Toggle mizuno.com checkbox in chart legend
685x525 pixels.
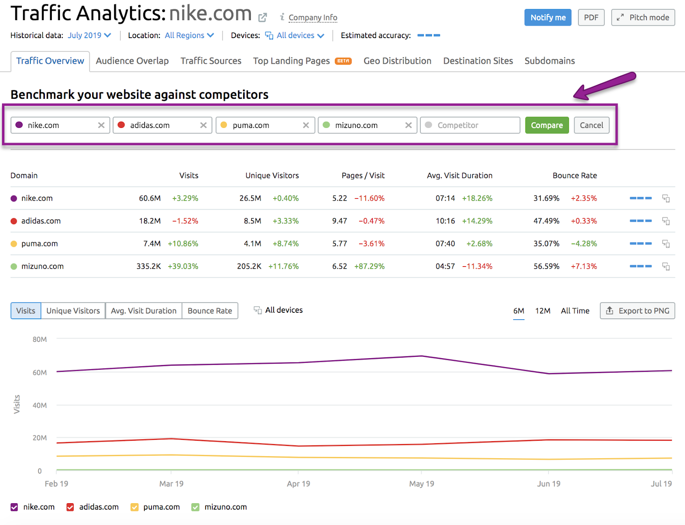[196, 507]
